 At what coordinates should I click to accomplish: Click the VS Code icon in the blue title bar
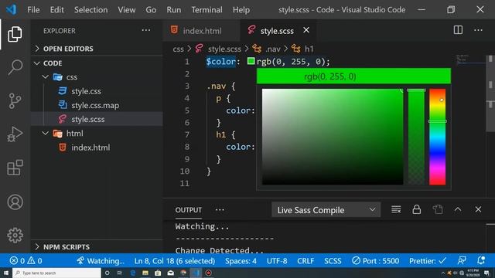pyautogui.click(x=12, y=9)
